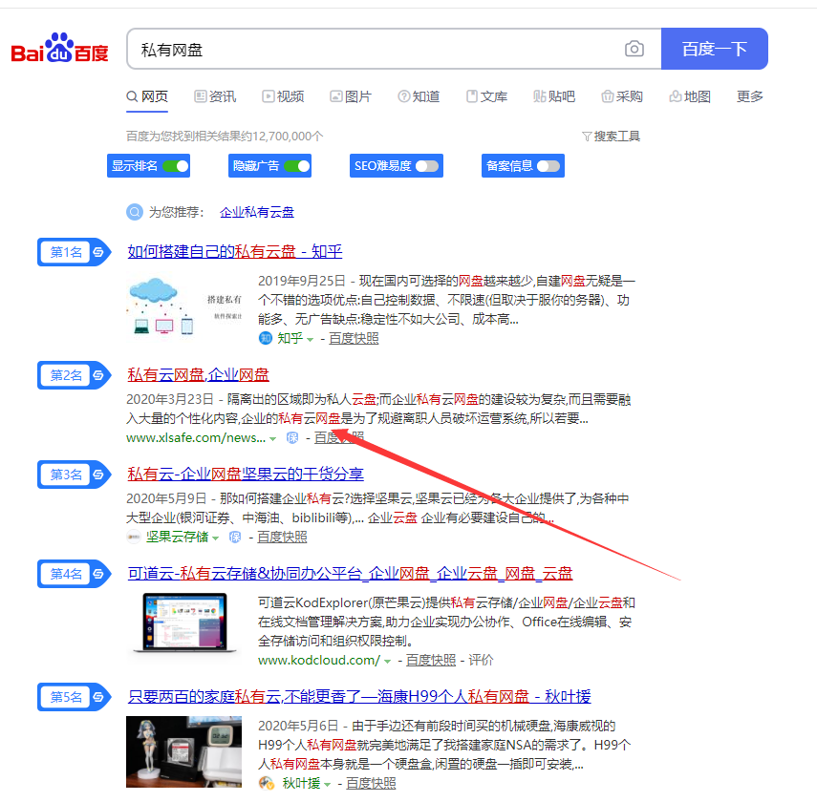Open 百度快照 for 知乎 result
The width and height of the screenshot is (817, 802).
click(354, 339)
